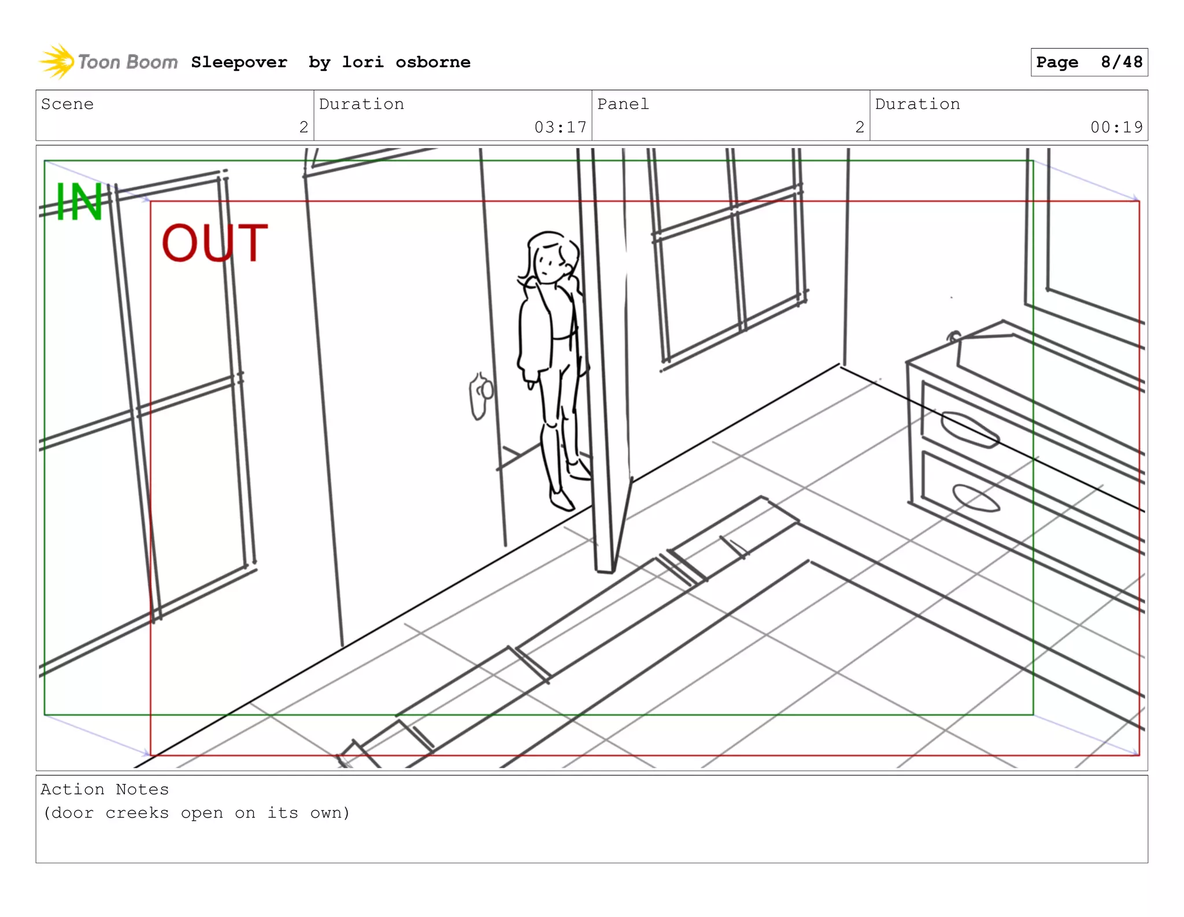Click the red OUT camera label

click(214, 243)
